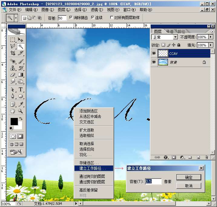
Task: Click 取消 in 建立工作路径 dialog
Action: (x=189, y=186)
